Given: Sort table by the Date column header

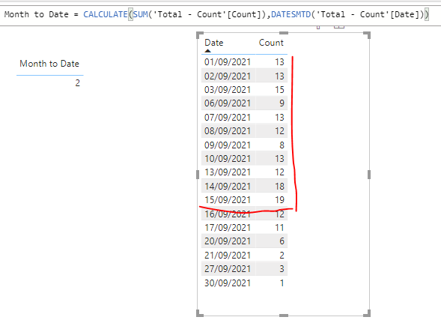Looking at the screenshot, I should [x=214, y=43].
